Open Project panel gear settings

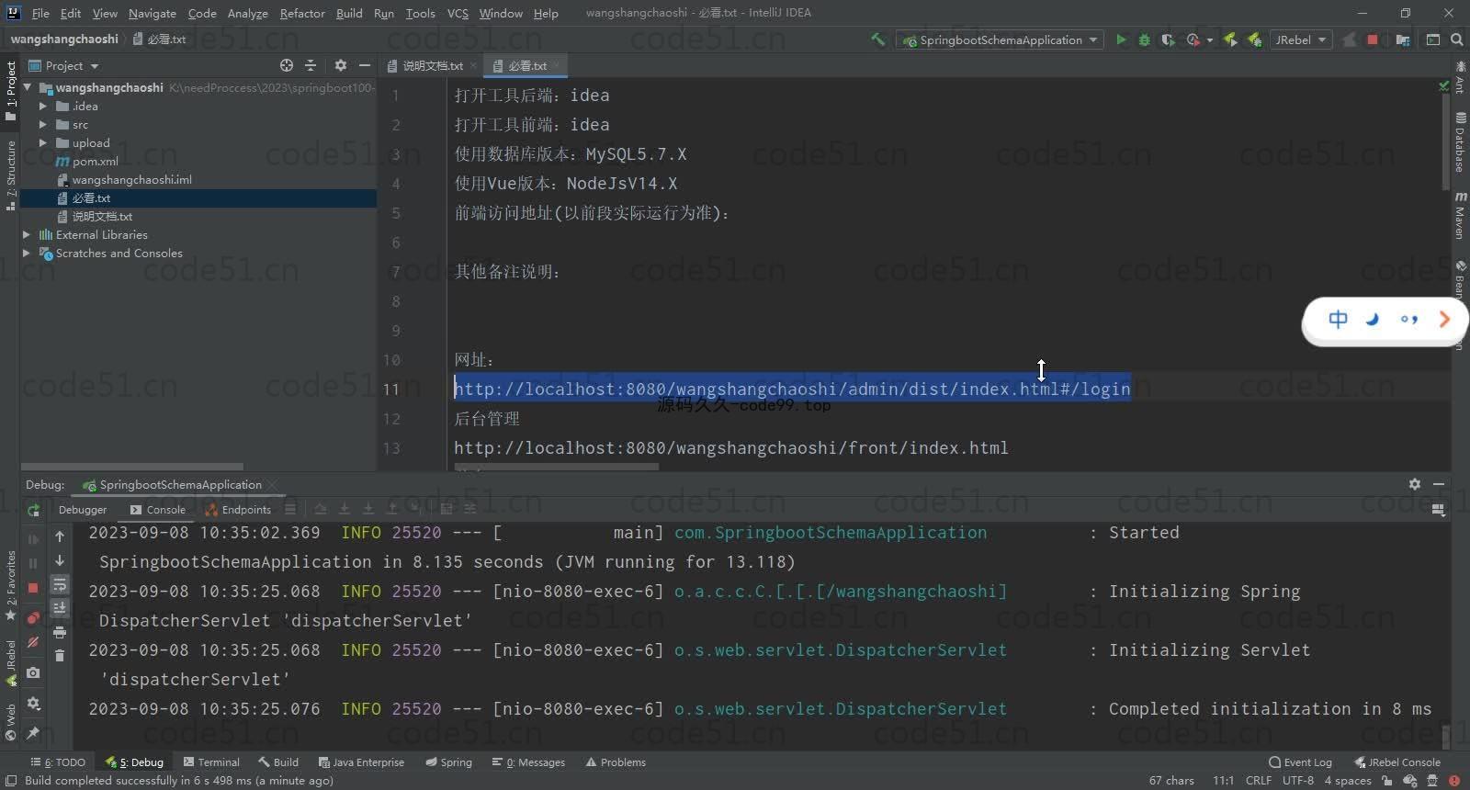(340, 65)
